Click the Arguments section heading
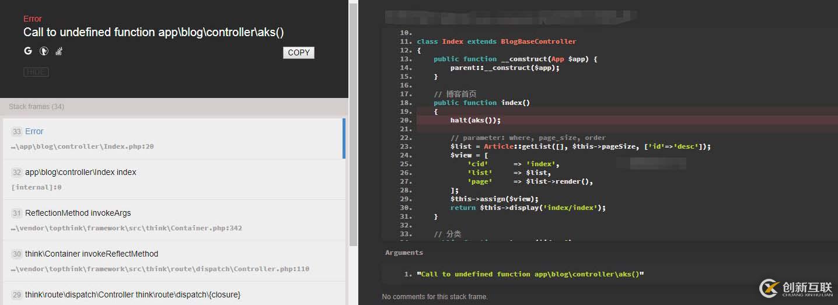Screen dimensions: 838x305 tap(404, 253)
